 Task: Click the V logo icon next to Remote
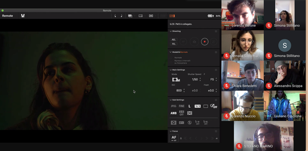coord(23,15)
